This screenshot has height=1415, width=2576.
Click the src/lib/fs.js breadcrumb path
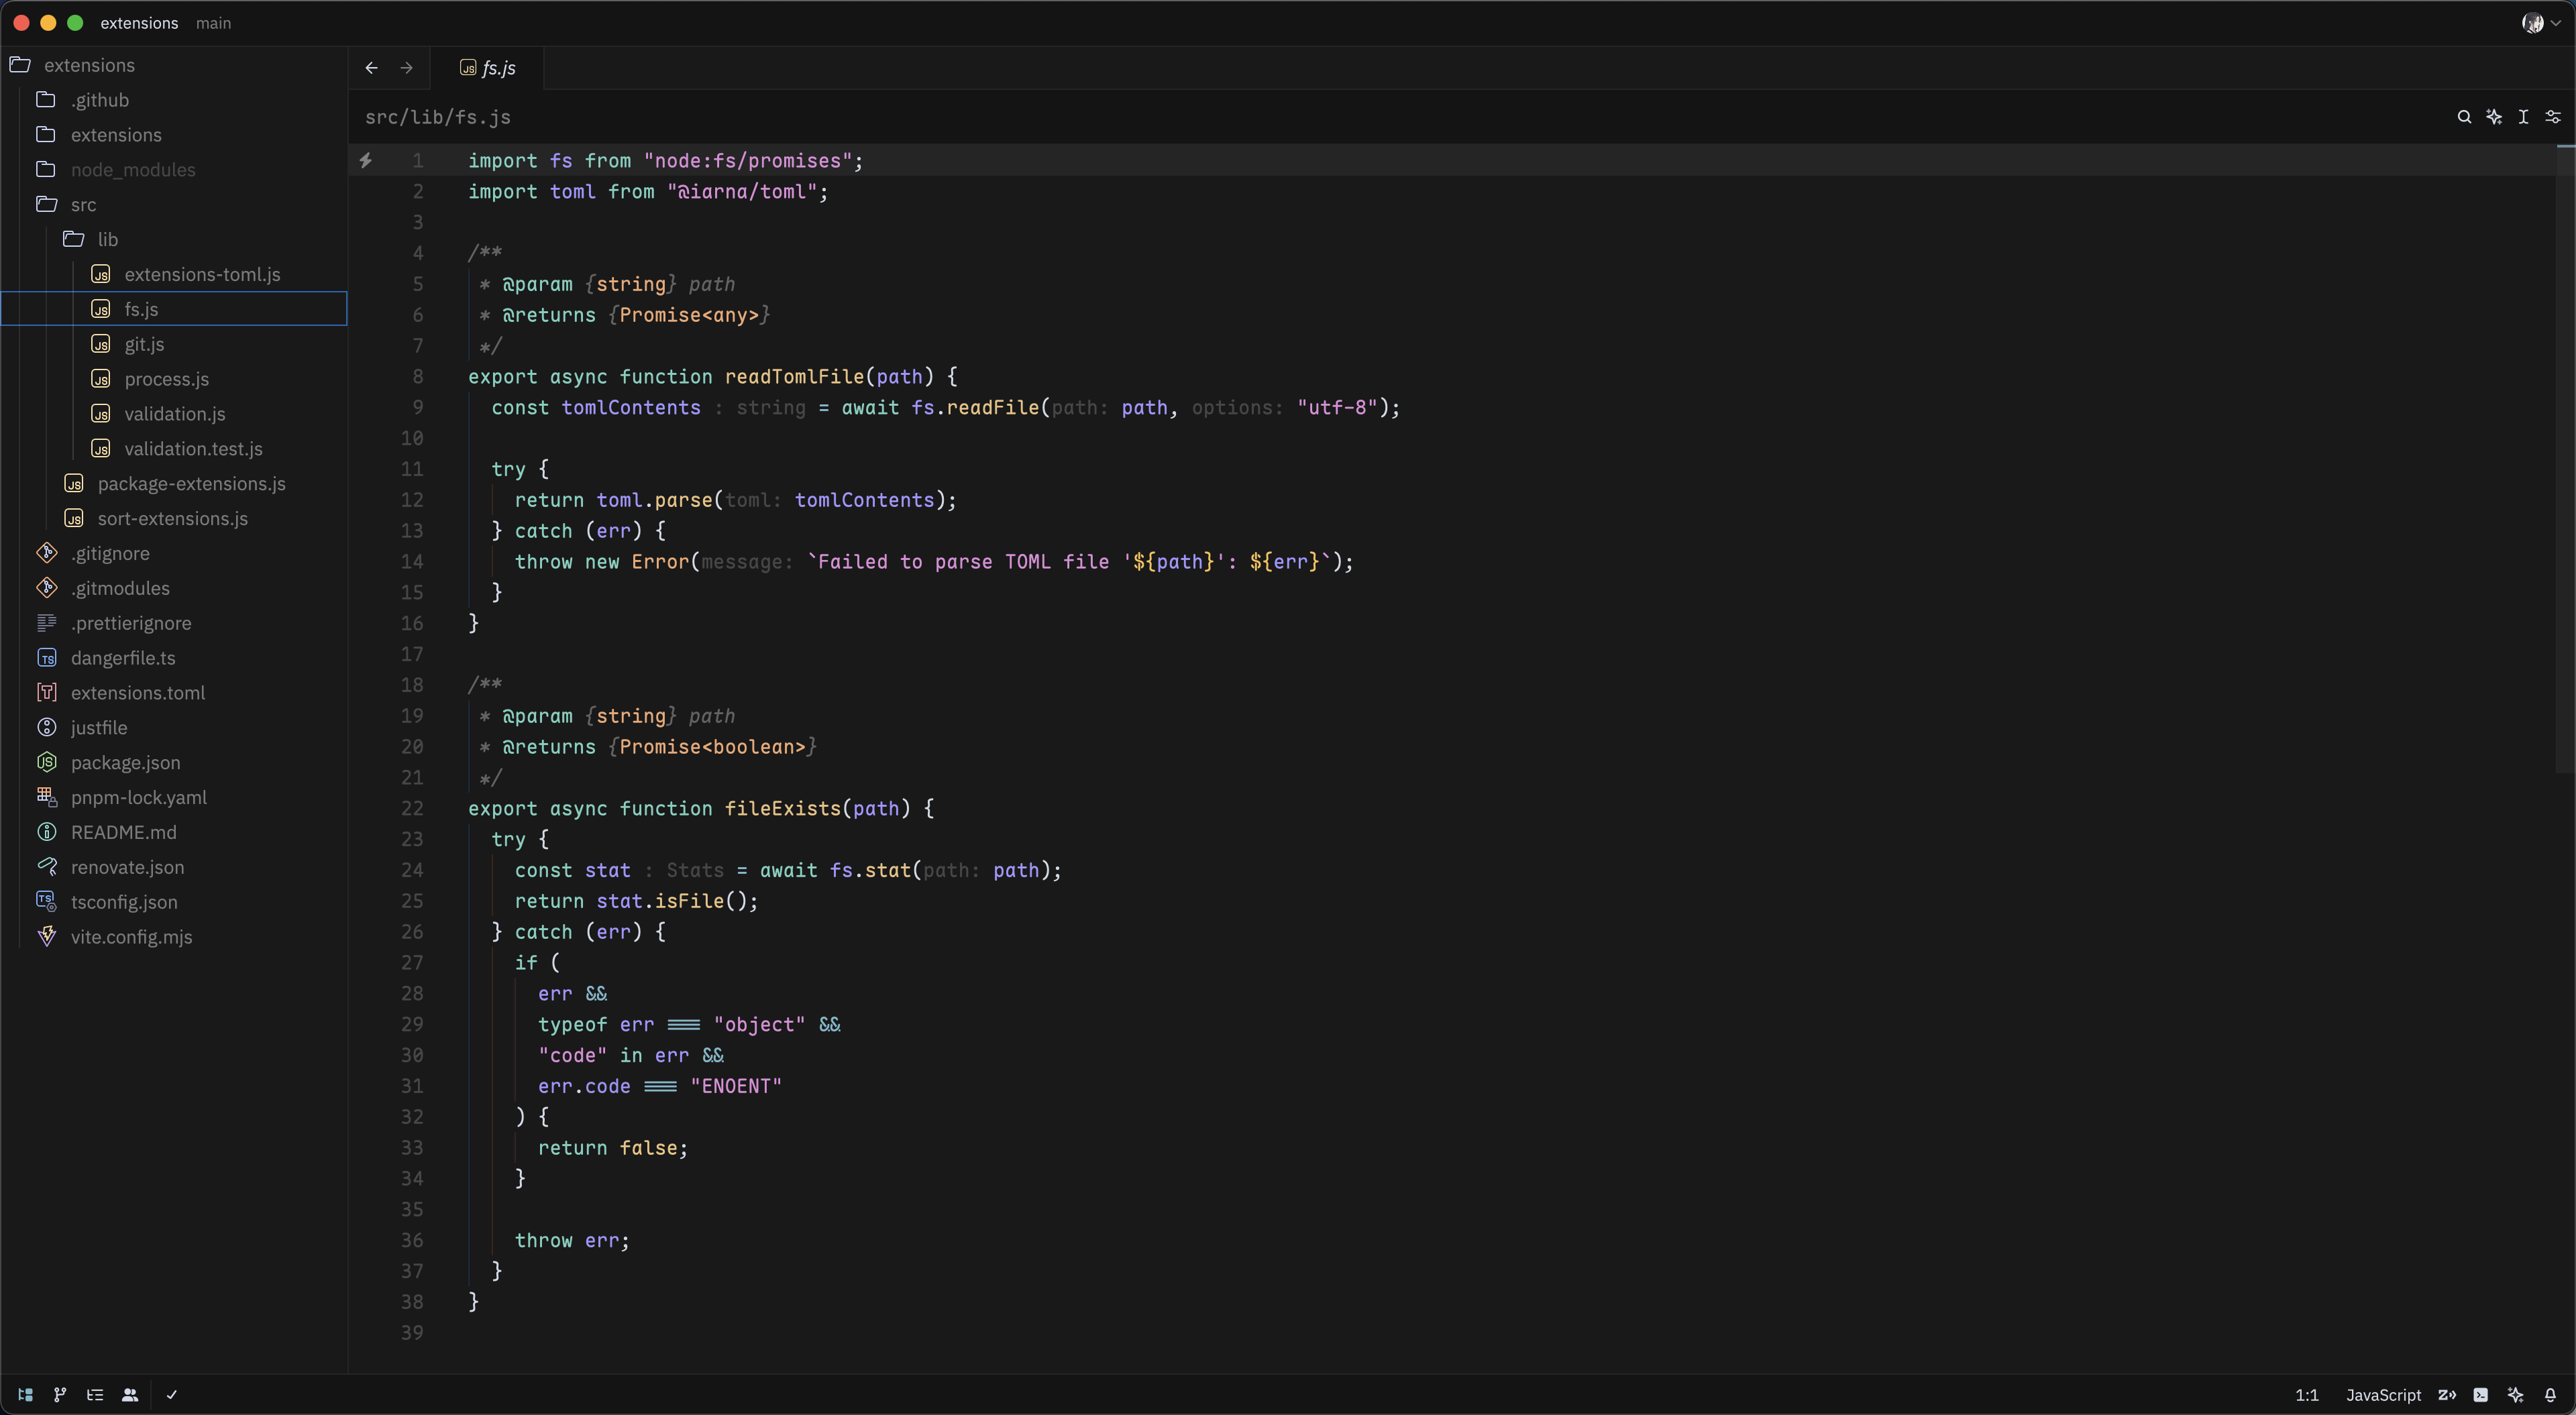pyautogui.click(x=438, y=117)
